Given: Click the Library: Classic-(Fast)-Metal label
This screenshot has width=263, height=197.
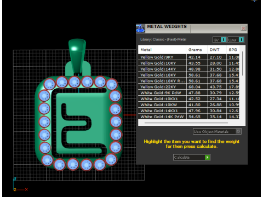Looking at the screenshot, I should click(x=163, y=39).
